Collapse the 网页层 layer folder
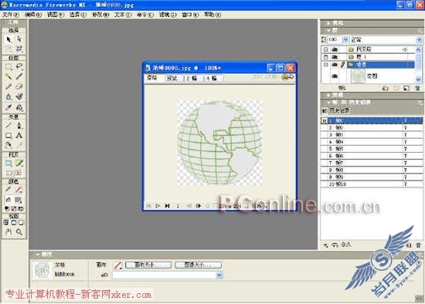Viewport: 425px width, 304px height. click(x=326, y=49)
